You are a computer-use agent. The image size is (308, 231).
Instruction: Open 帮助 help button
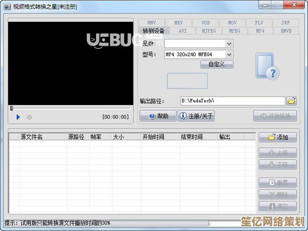pyautogui.click(x=158, y=116)
